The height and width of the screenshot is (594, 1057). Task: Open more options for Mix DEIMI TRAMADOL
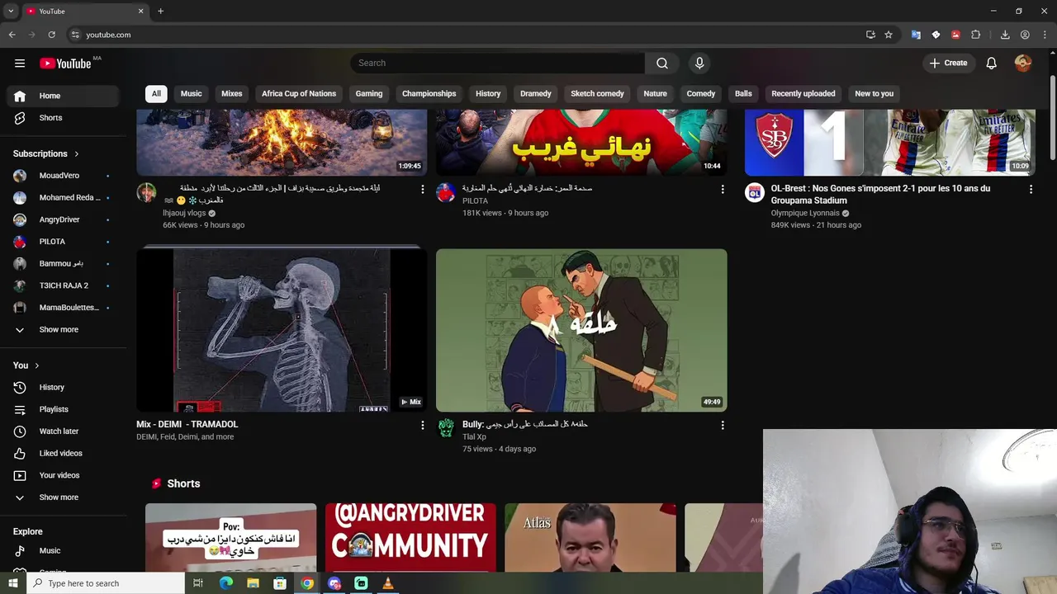[x=423, y=426]
